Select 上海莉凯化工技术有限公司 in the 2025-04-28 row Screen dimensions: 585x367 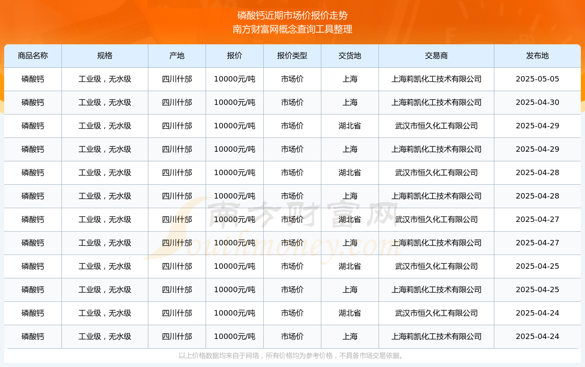pos(436,196)
